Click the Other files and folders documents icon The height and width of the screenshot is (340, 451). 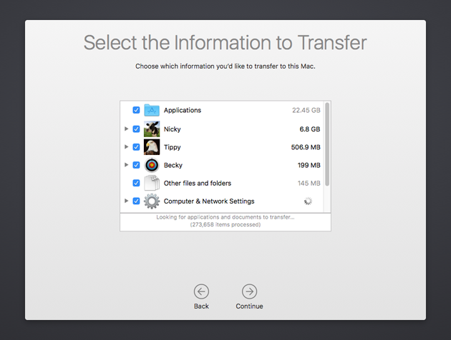[152, 183]
